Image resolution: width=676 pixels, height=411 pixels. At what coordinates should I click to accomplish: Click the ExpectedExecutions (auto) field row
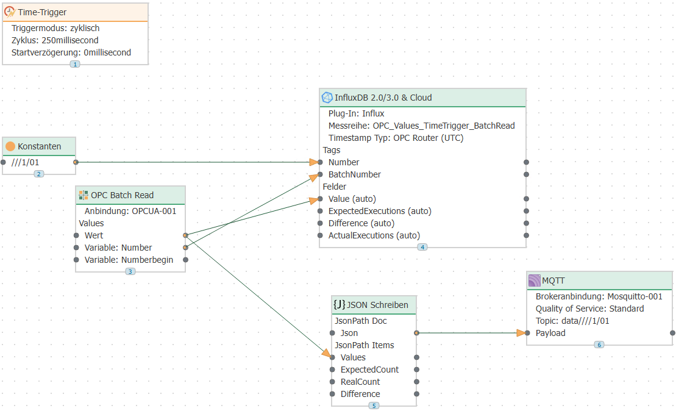click(379, 211)
